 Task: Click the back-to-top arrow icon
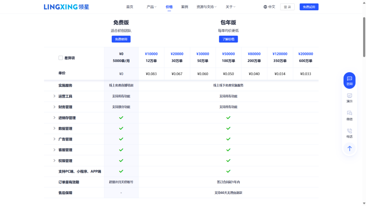349,148
